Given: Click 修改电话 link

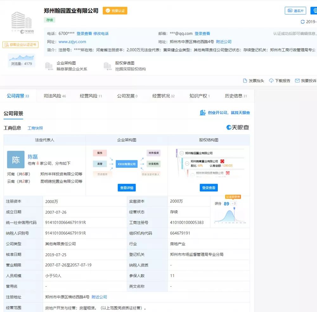Looking at the screenshot, I should pos(101,34).
